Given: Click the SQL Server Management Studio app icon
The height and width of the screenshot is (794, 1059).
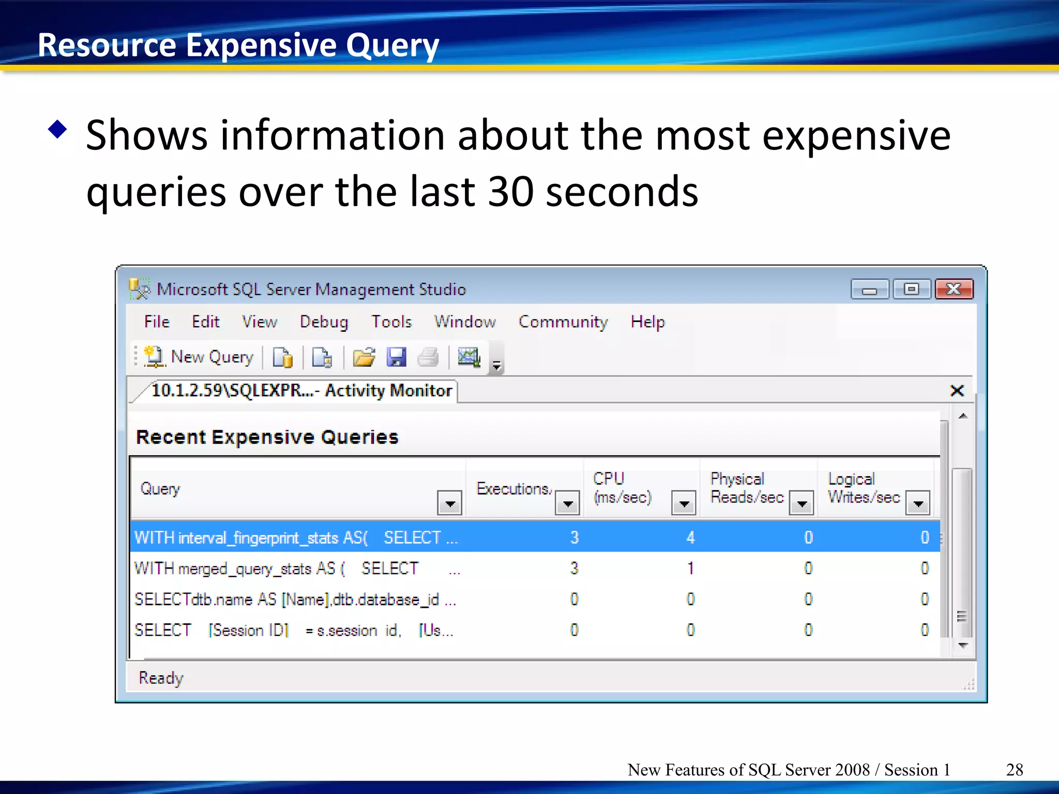Looking at the screenshot, I should point(140,289).
